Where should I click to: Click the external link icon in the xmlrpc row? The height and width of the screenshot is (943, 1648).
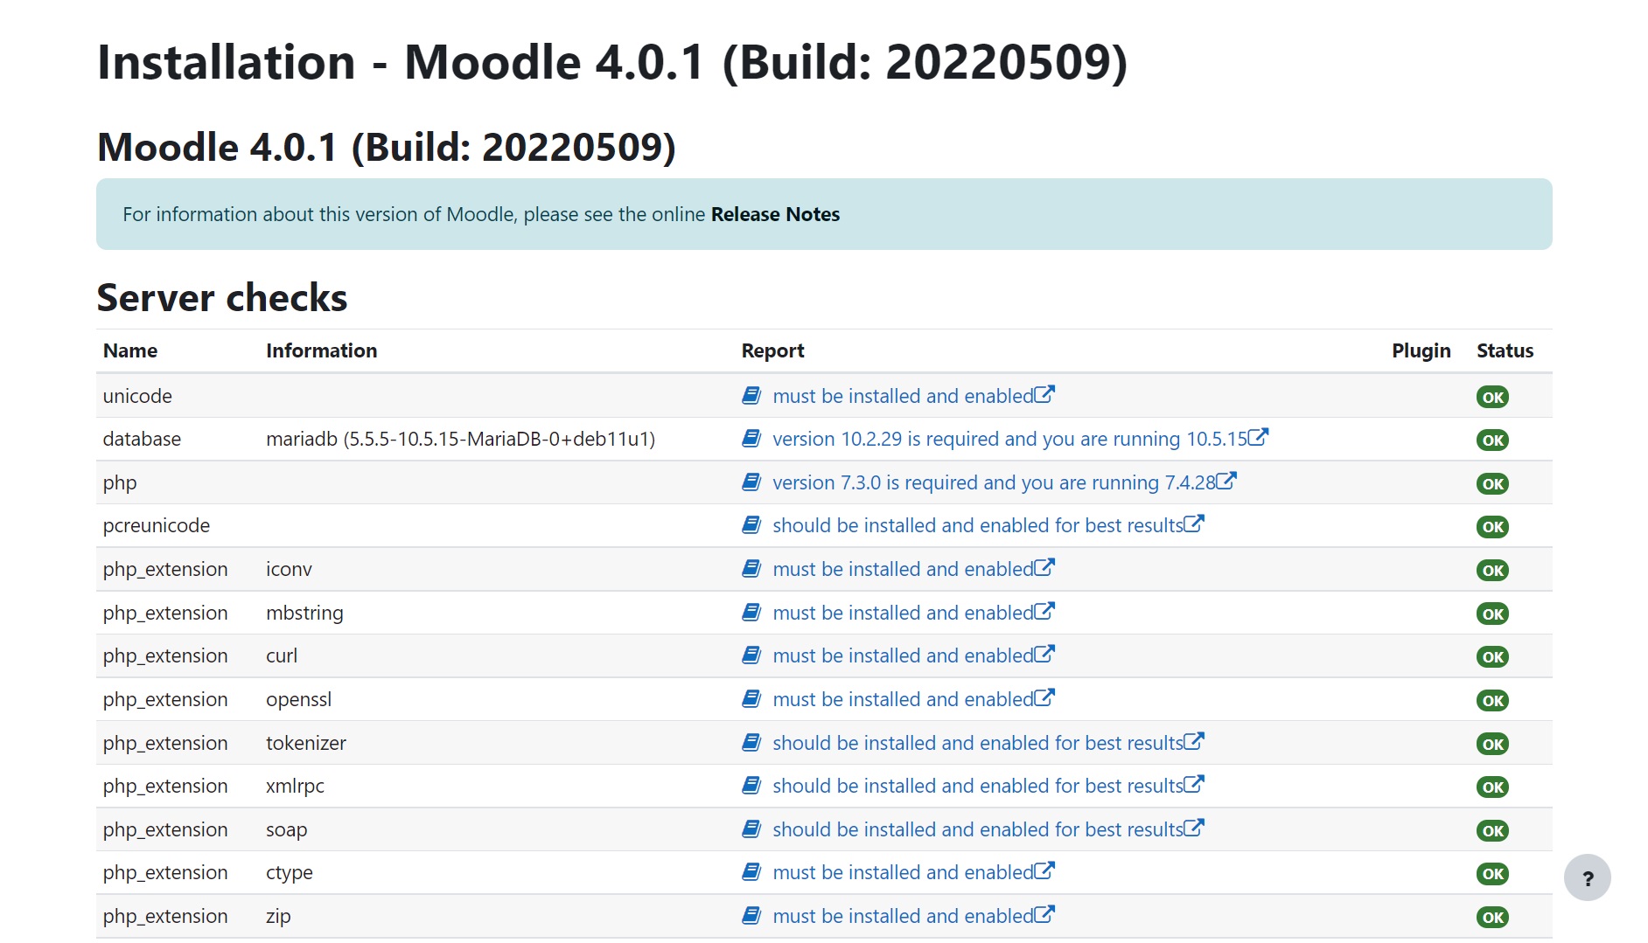pos(1194,785)
